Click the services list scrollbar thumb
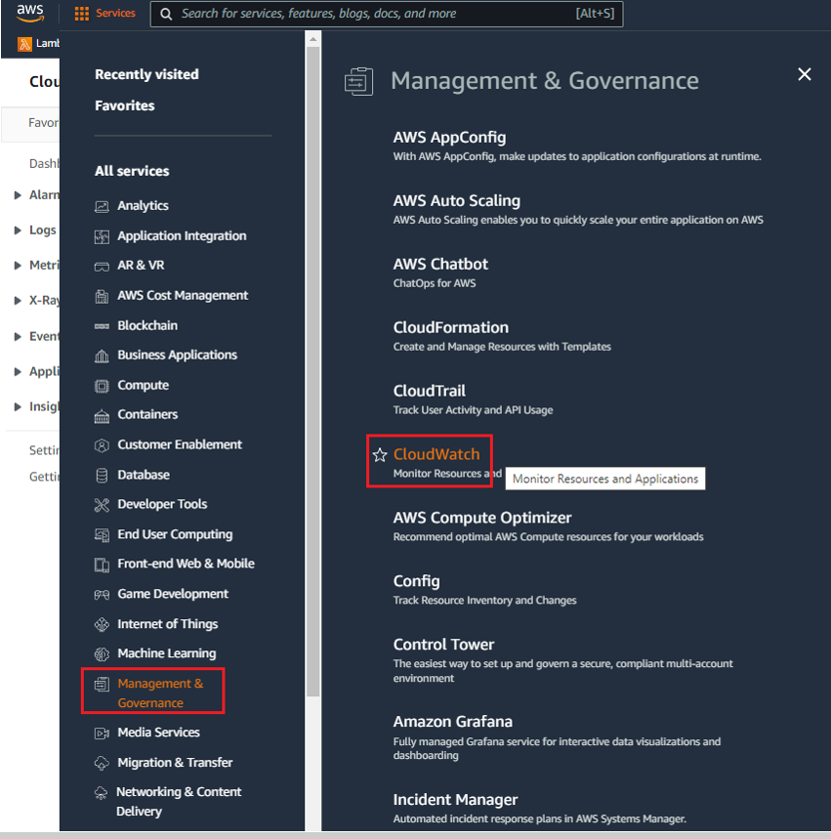Viewport: 831px width, 839px height. pos(313,372)
